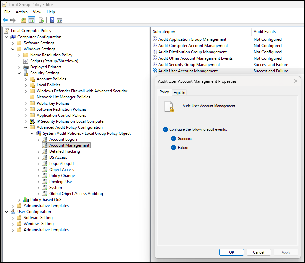Toggle Configure the following audit events checkbox
Image resolution: width=305 pixels, height=263 pixels.
165,130
